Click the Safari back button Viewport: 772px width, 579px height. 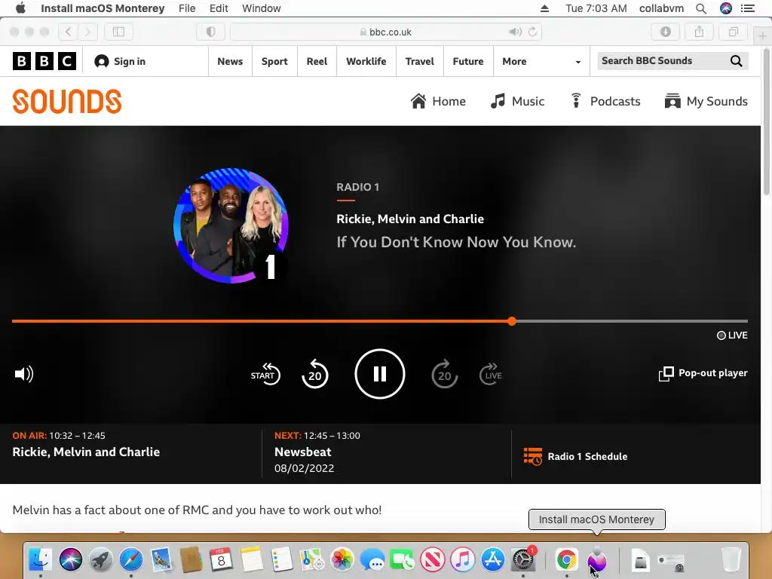(68, 32)
